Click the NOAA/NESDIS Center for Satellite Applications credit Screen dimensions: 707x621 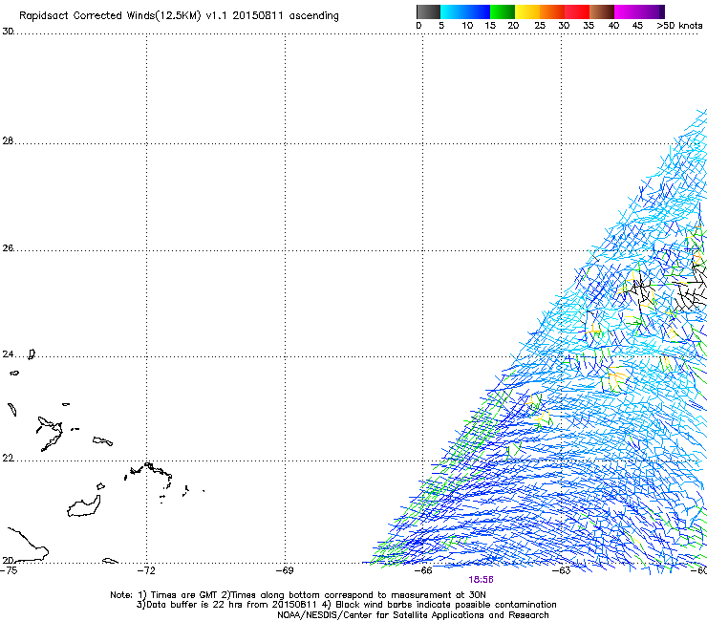coord(413,615)
